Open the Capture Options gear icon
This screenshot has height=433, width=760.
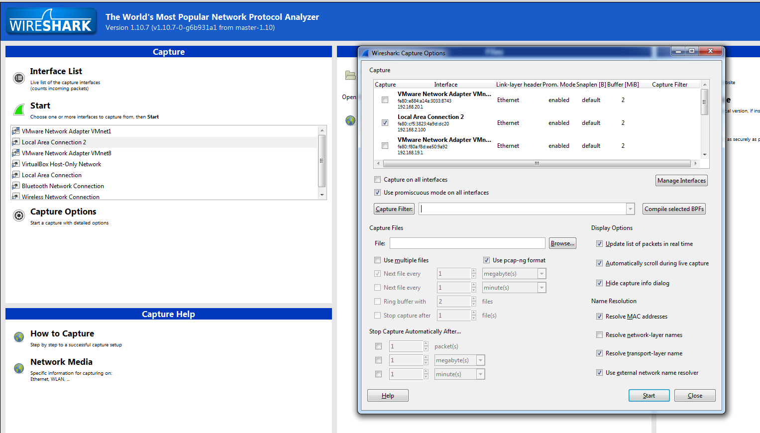19,216
